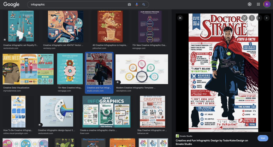This screenshot has height=147, width=273.
Task: Click the magnifier search button
Action: [x=144, y=5]
